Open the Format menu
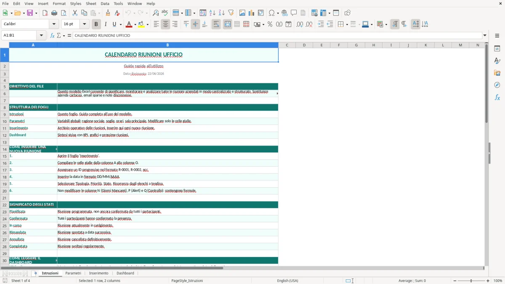 [59, 3]
